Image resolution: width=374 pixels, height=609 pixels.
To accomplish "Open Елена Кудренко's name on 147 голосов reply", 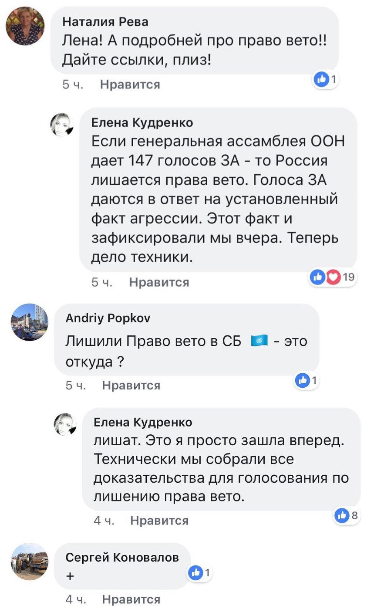I will click(x=142, y=123).
